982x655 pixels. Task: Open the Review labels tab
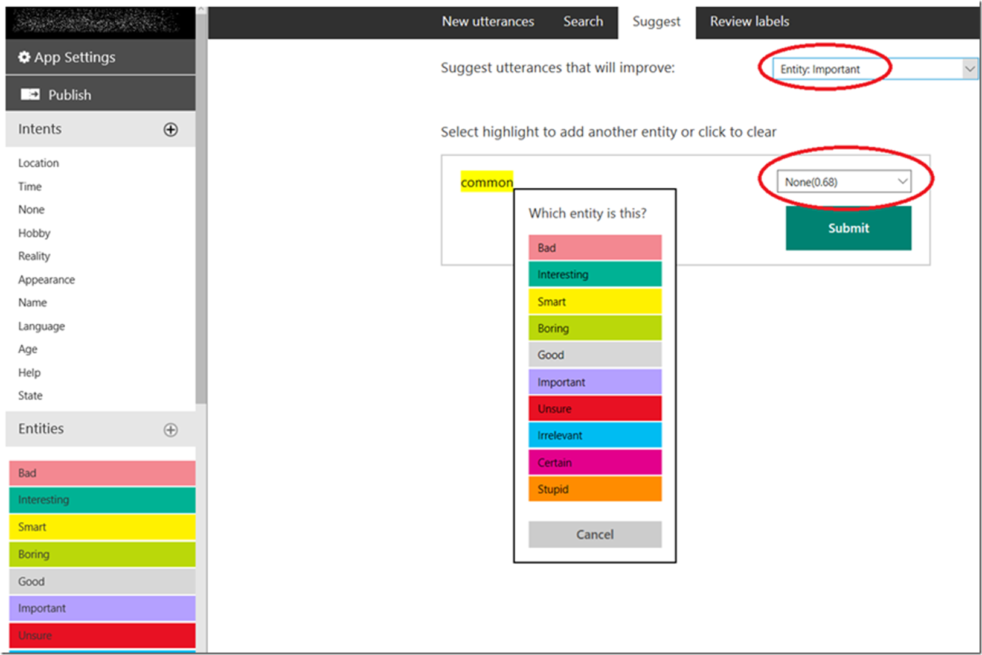[x=749, y=22]
